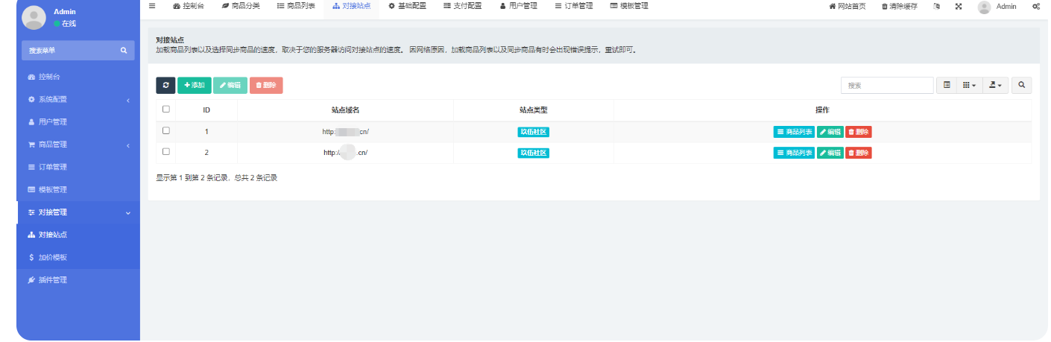Click the advanced search magnifier button
This screenshot has height=342, width=1051.
1022,85
